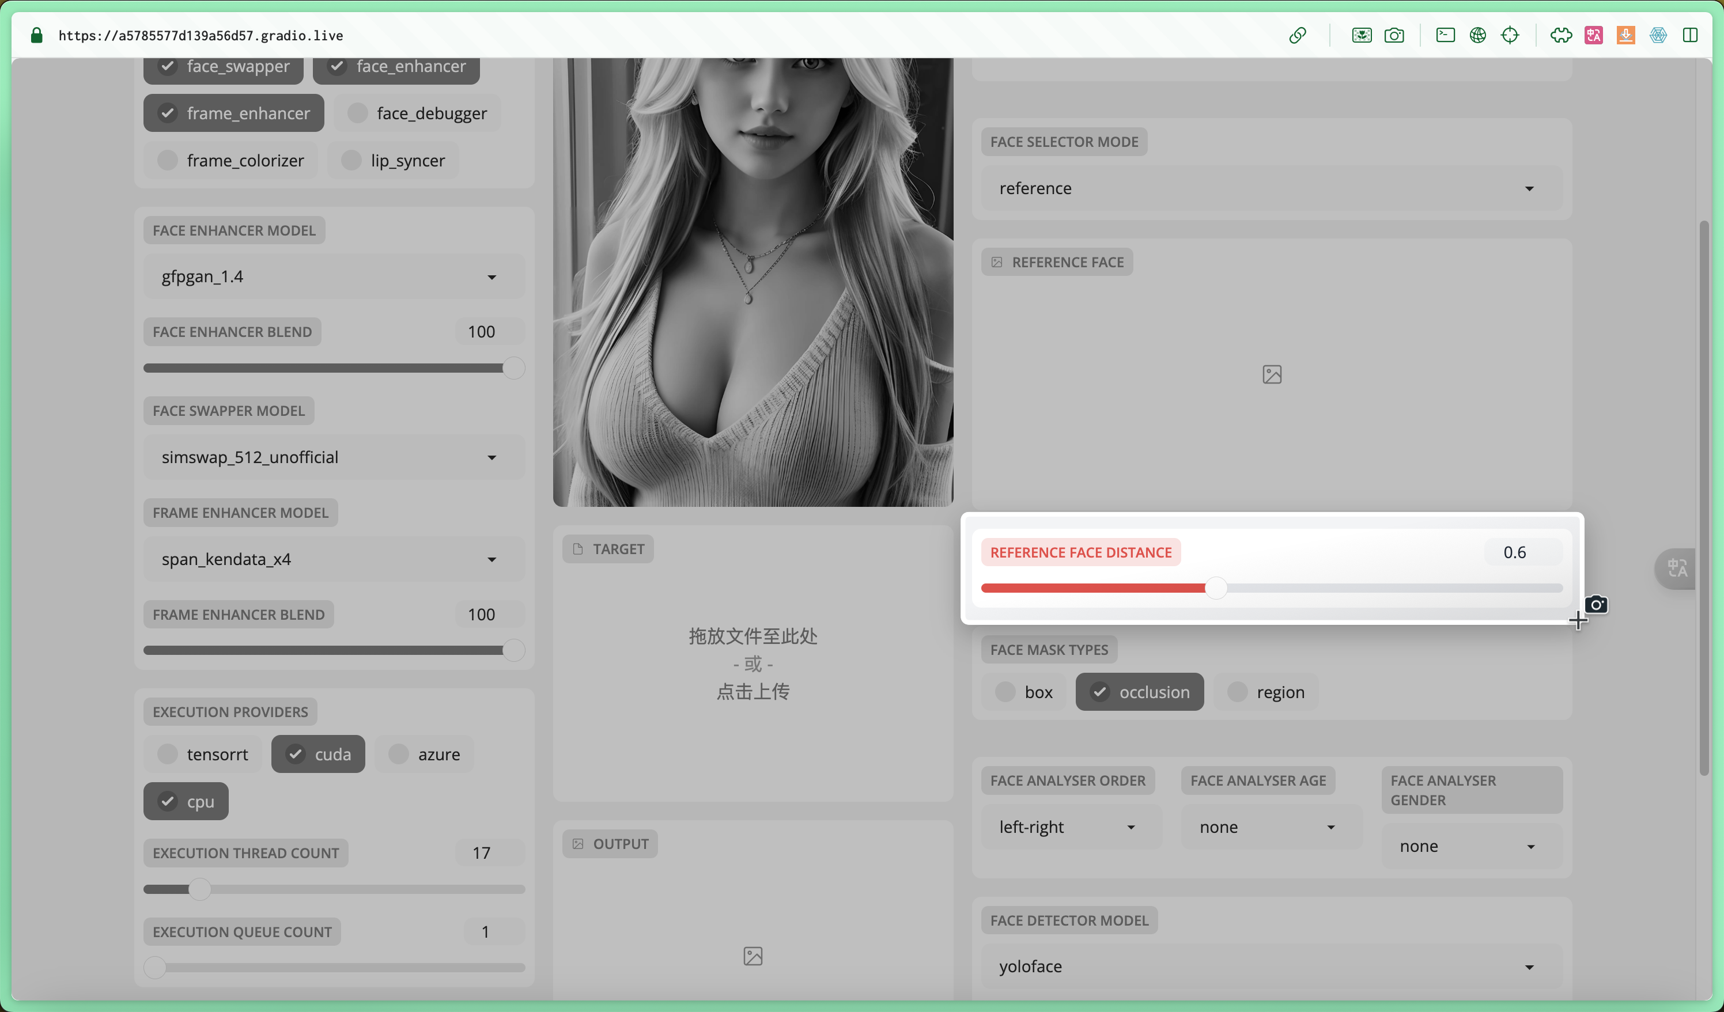The image size is (1724, 1012).
Task: Click the Face Enhancer Blend value field
Action: 490,332
